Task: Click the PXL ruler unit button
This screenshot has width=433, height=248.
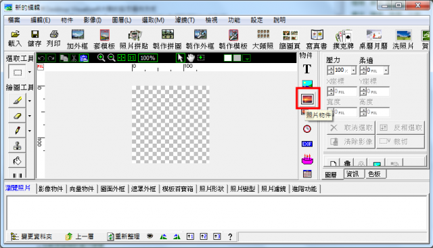Action: point(41,67)
